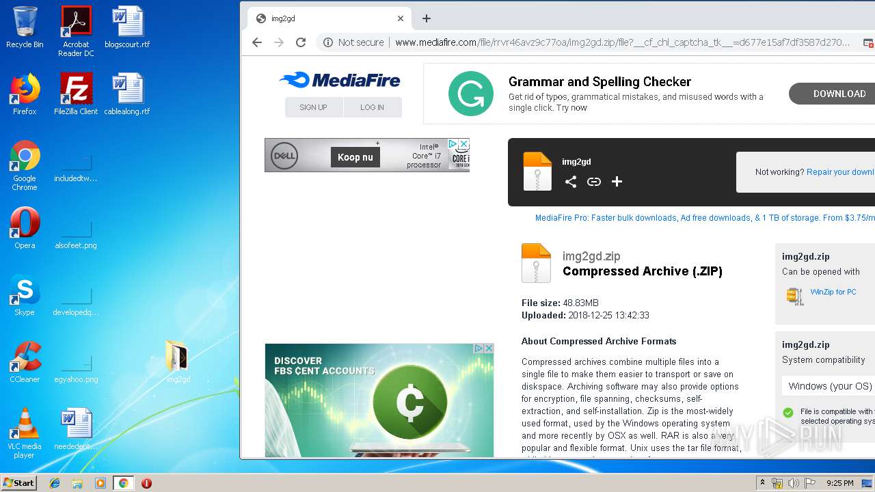Open cablealong.rtf document icon
Viewport: 875px width, 492px height.
[127, 94]
